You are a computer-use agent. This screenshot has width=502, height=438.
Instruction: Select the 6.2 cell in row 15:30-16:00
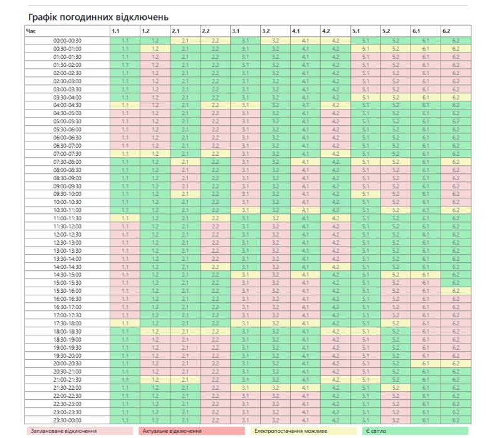point(455,291)
